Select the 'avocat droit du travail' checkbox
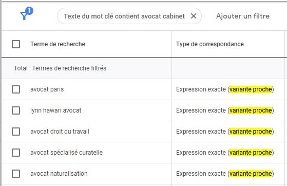The height and width of the screenshot is (186, 287). (16, 132)
